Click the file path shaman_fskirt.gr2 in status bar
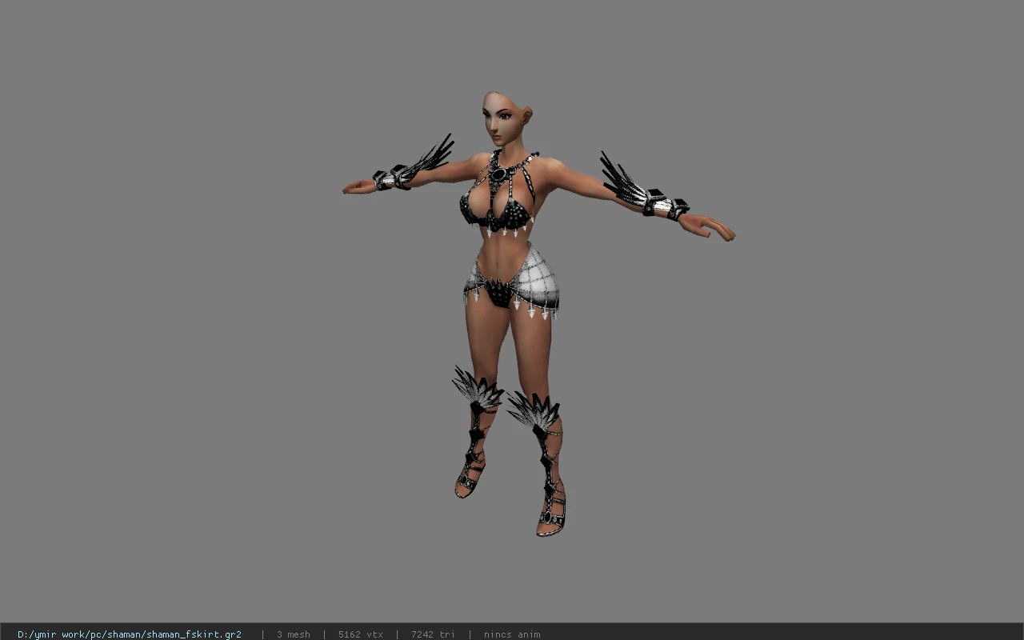 pyautogui.click(x=130, y=634)
